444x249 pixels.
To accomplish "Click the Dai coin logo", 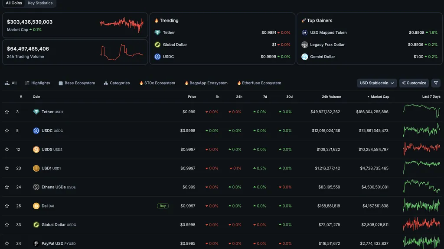I will 36,206.
